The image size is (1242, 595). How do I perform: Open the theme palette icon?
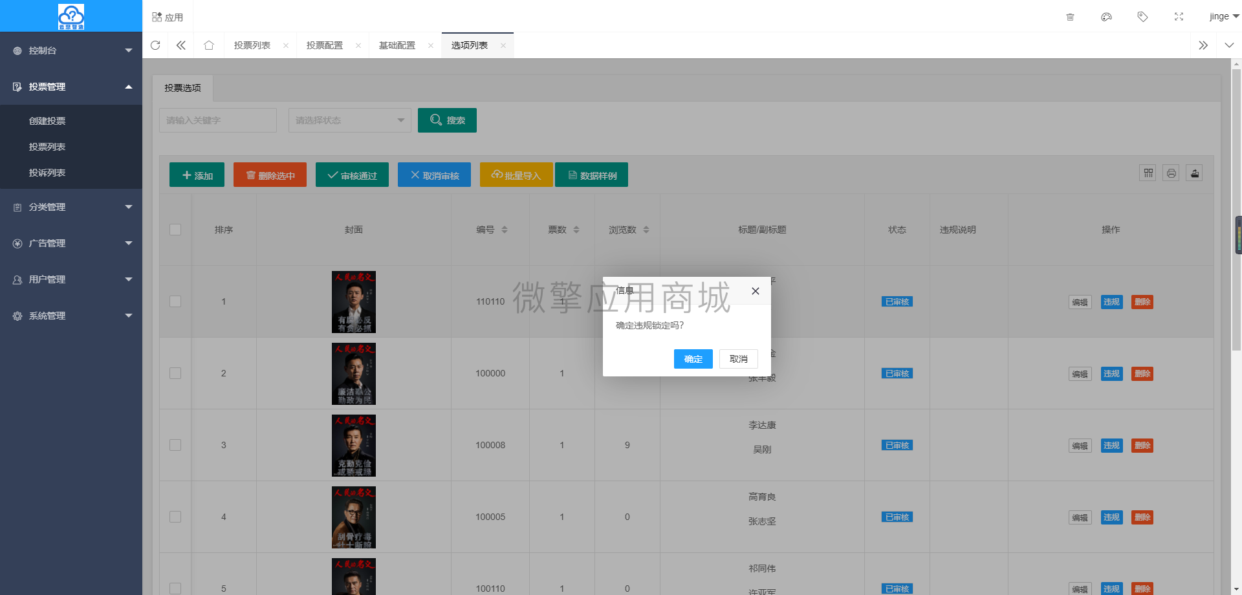1106,17
